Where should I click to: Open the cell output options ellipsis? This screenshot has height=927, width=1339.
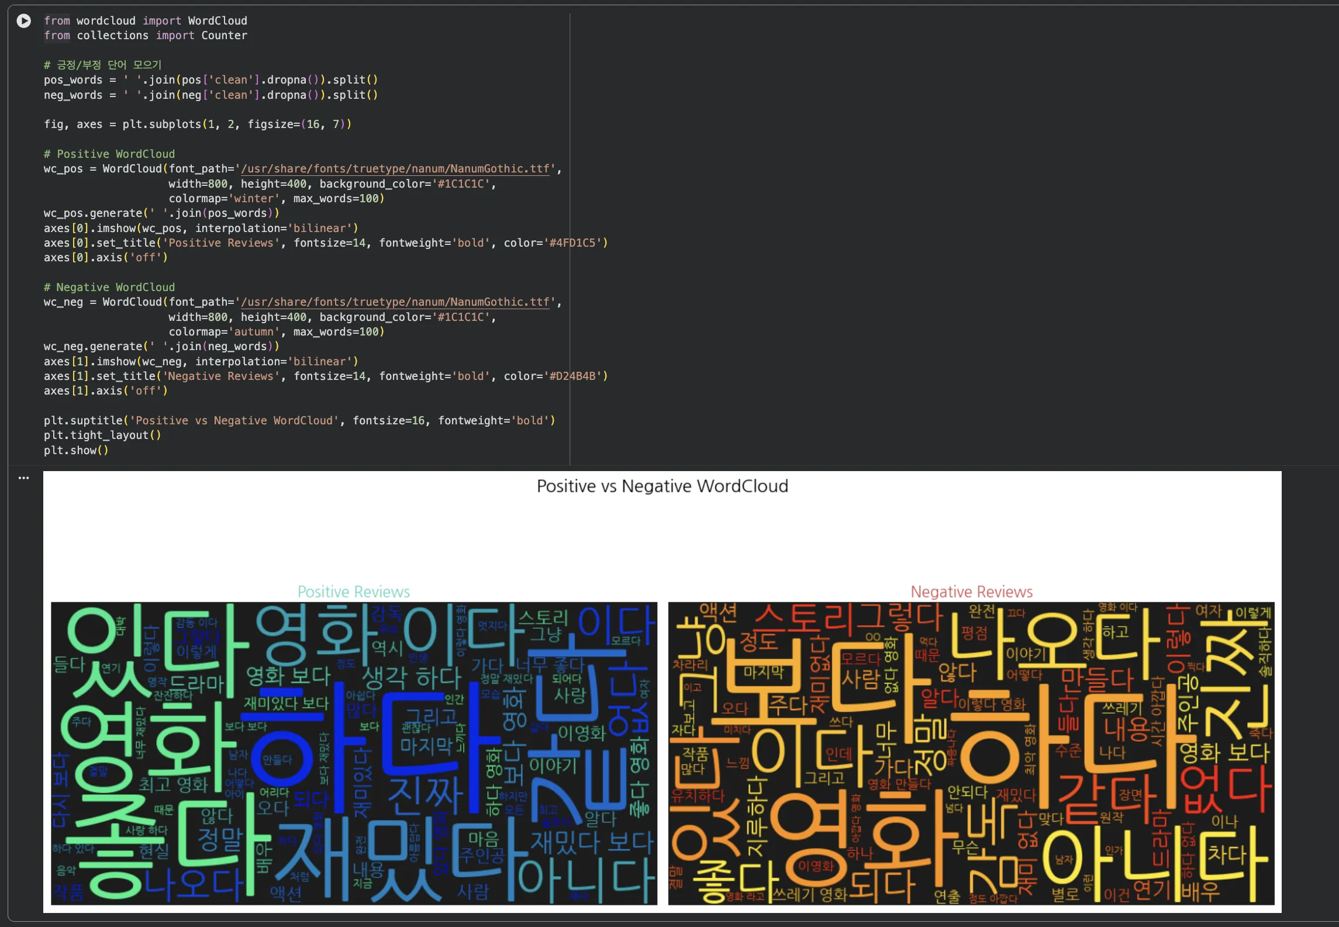(x=23, y=478)
